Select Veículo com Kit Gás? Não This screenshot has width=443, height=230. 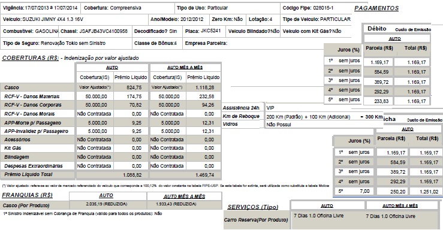312,31
